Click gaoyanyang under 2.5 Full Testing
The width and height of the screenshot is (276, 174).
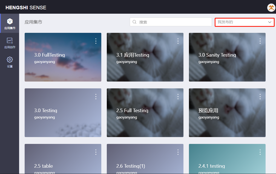[x=127, y=117]
